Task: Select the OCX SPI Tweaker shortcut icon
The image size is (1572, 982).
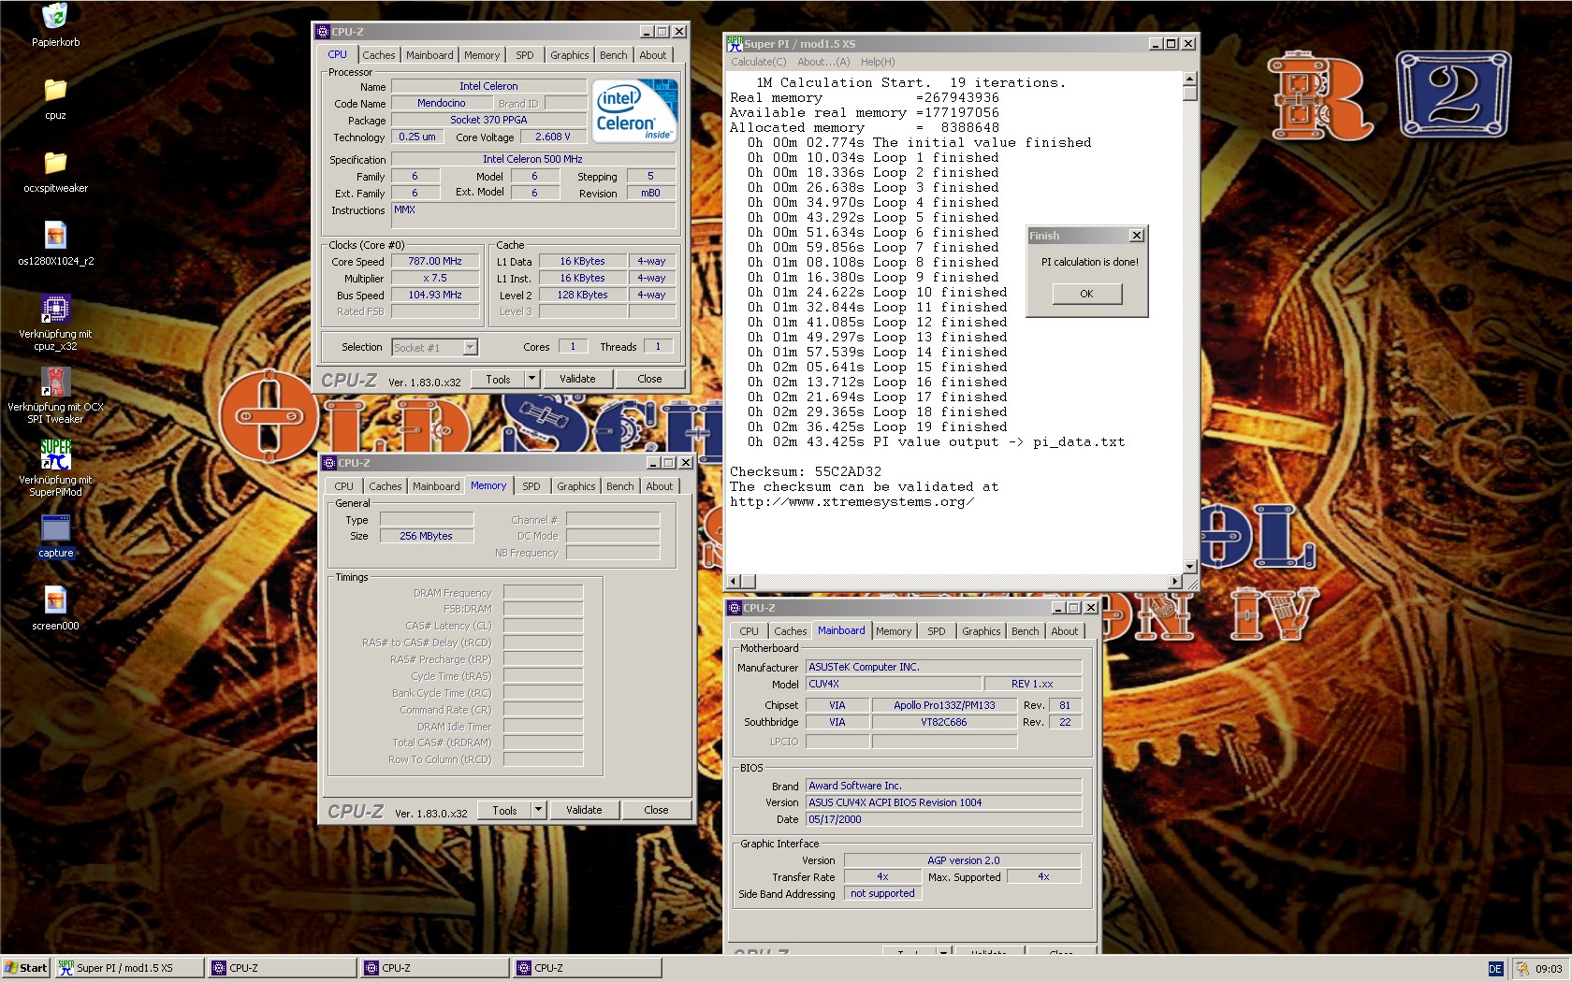Action: pyautogui.click(x=55, y=382)
